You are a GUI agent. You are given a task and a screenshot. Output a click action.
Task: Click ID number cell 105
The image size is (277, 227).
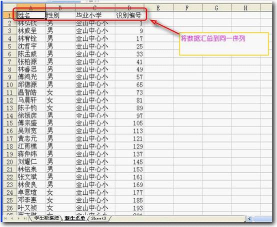pyautogui.click(x=129, y=123)
